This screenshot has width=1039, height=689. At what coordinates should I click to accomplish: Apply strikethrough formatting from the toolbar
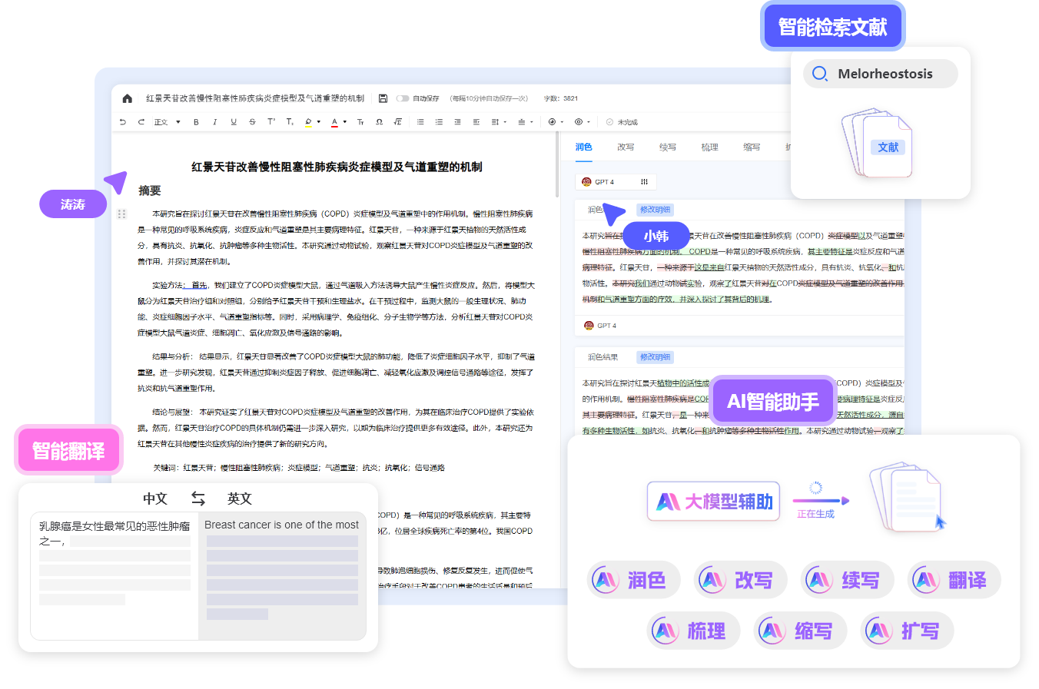pyautogui.click(x=252, y=122)
